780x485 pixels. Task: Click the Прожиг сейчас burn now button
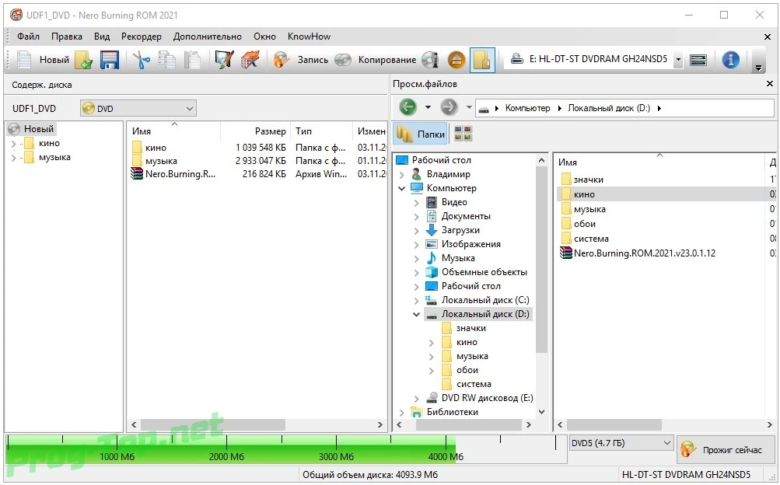pos(726,450)
